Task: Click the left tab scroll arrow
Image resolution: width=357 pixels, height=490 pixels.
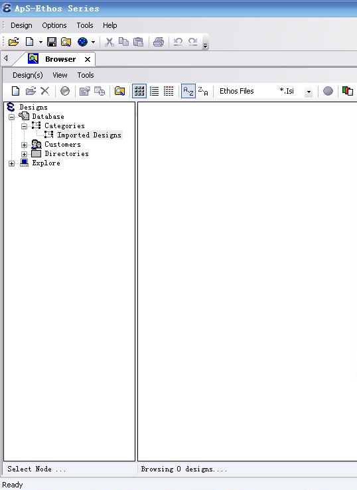Action: [x=5, y=58]
